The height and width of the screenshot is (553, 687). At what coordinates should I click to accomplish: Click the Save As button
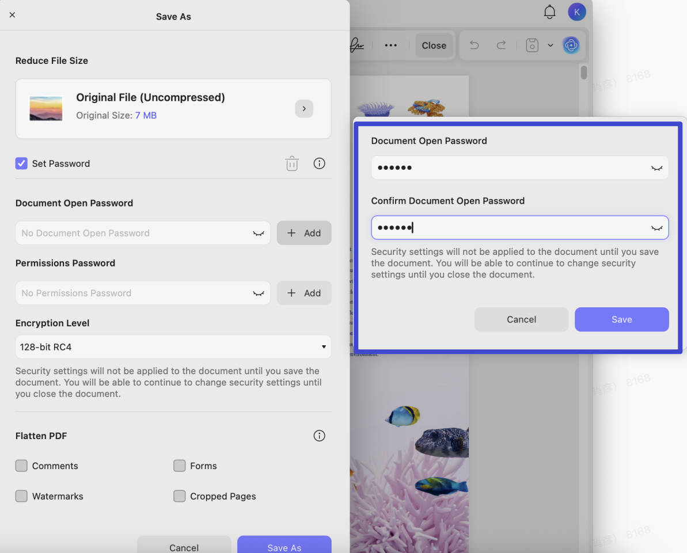284,546
